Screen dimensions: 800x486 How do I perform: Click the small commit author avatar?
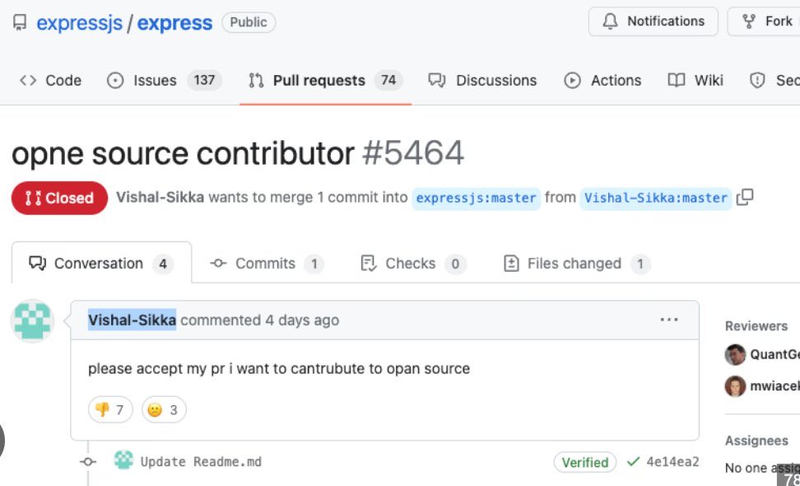(x=123, y=460)
